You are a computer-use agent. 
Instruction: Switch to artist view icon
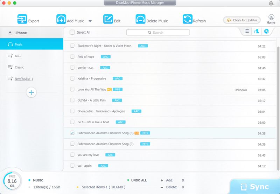tap(257, 32)
